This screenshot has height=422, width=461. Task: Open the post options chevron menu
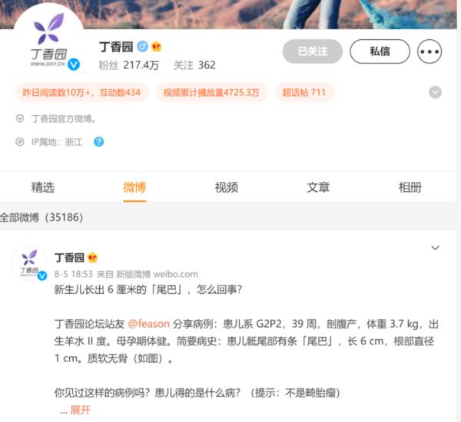coord(435,248)
